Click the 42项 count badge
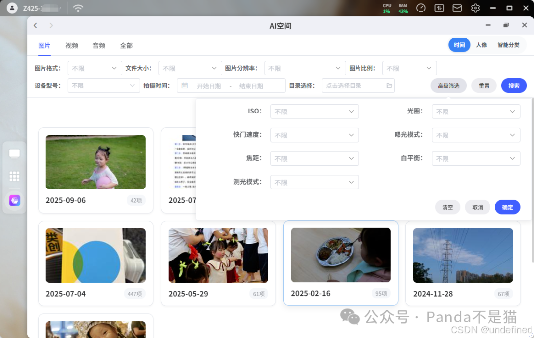The image size is (534, 338). [x=136, y=200]
